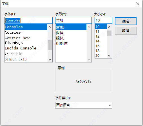Screen dimensions: 143x126
Task: Select SimSun-ExtB font
Action: click(26, 59)
